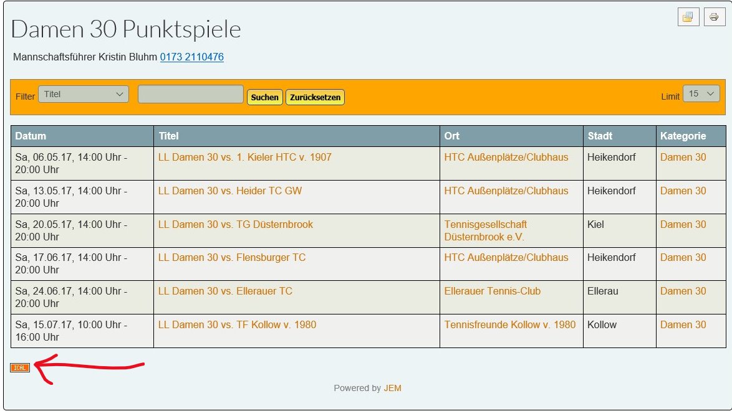Viewport: 732px width, 411px height.
Task: Open match vs. TF Kollow v. 1980
Action: tap(237, 325)
